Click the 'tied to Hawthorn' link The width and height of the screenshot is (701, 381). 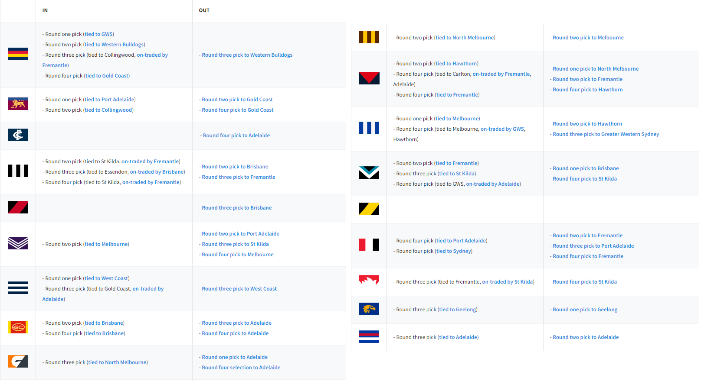coord(456,64)
